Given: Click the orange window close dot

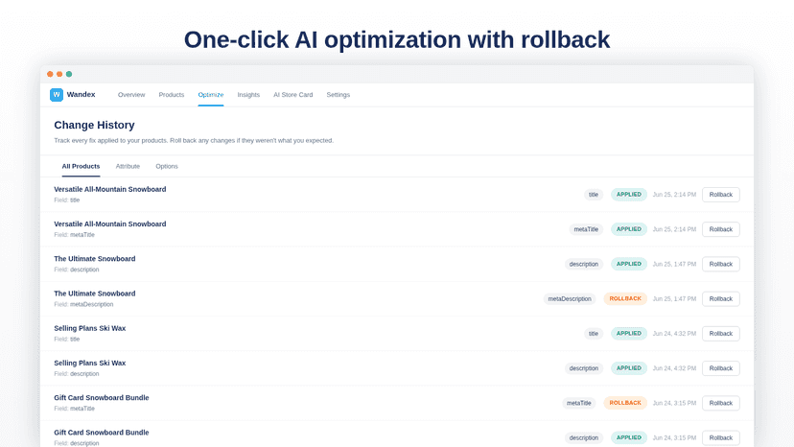Looking at the screenshot, I should pos(50,74).
